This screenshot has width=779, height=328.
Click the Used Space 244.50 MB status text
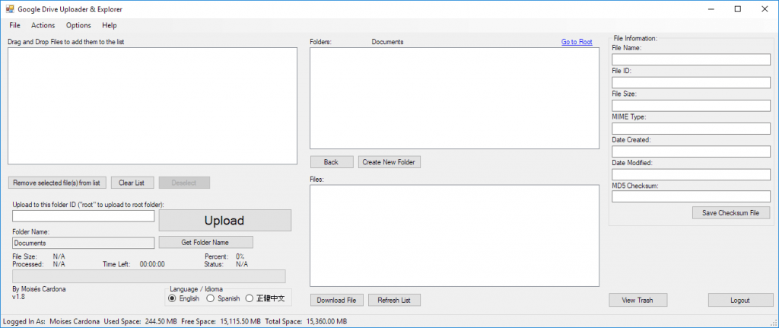pyautogui.click(x=141, y=321)
